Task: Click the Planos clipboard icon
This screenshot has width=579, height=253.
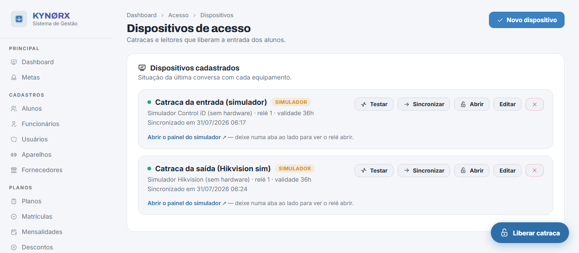Action: (14, 201)
